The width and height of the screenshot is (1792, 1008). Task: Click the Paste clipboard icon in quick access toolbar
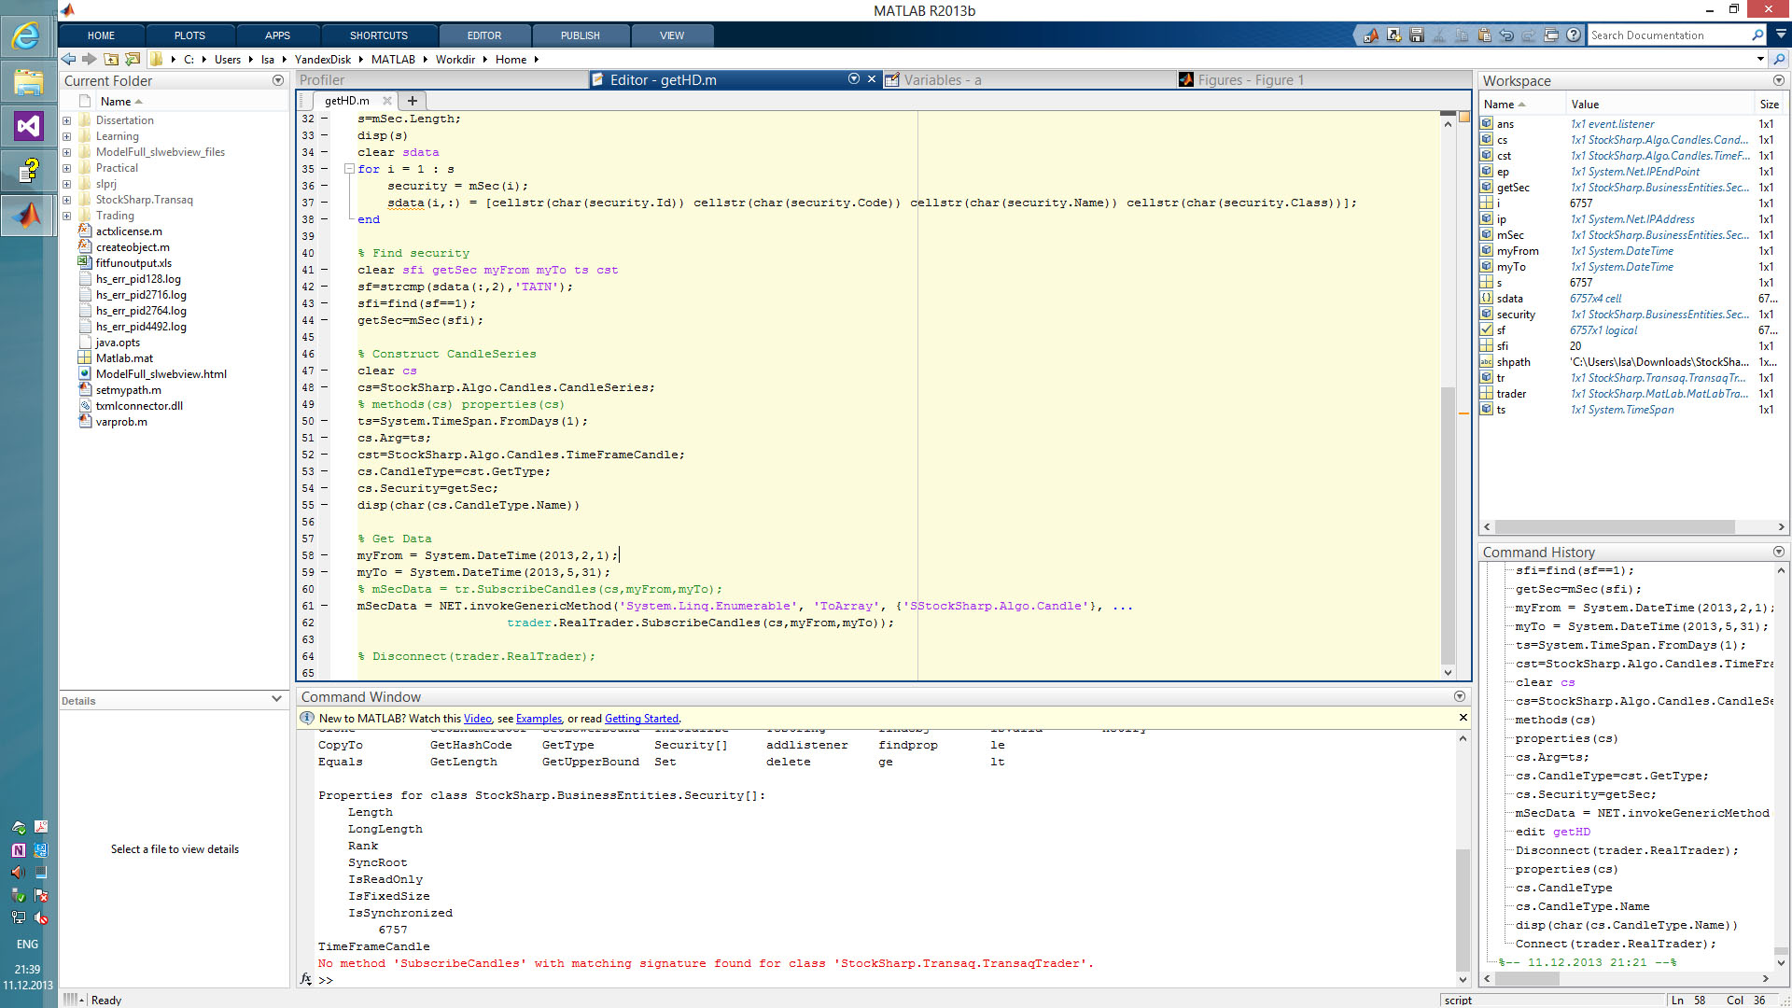1484,35
